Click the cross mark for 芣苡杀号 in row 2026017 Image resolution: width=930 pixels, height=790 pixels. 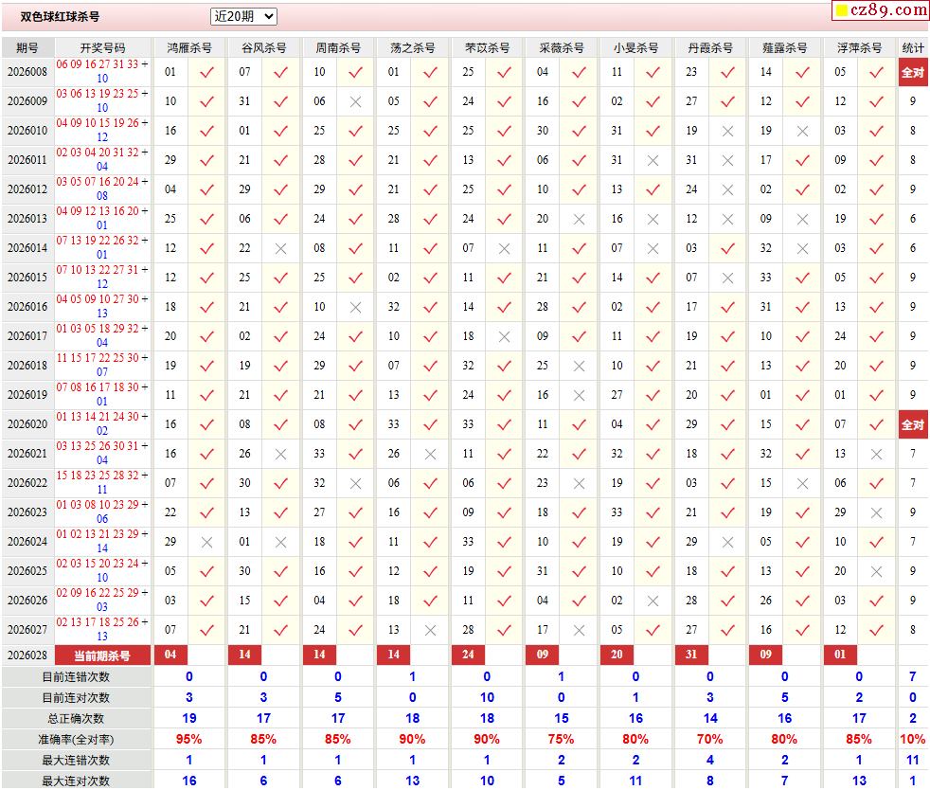(504, 336)
